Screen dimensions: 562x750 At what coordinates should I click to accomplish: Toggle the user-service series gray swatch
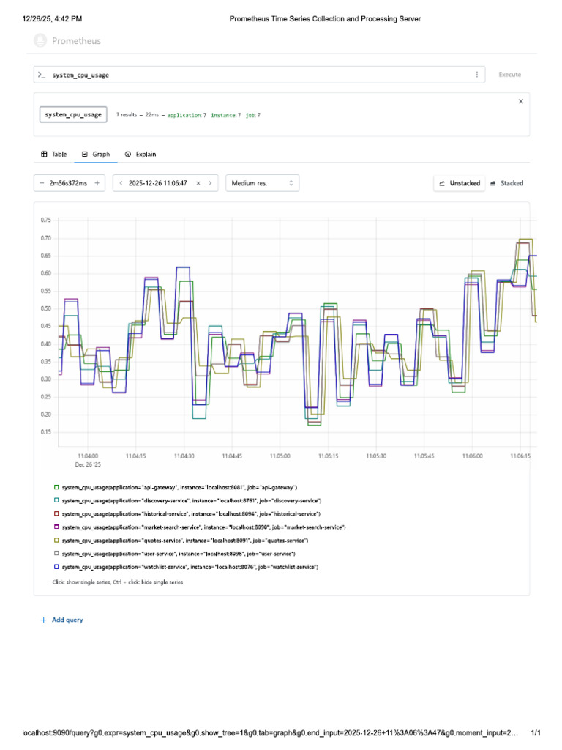(x=56, y=554)
